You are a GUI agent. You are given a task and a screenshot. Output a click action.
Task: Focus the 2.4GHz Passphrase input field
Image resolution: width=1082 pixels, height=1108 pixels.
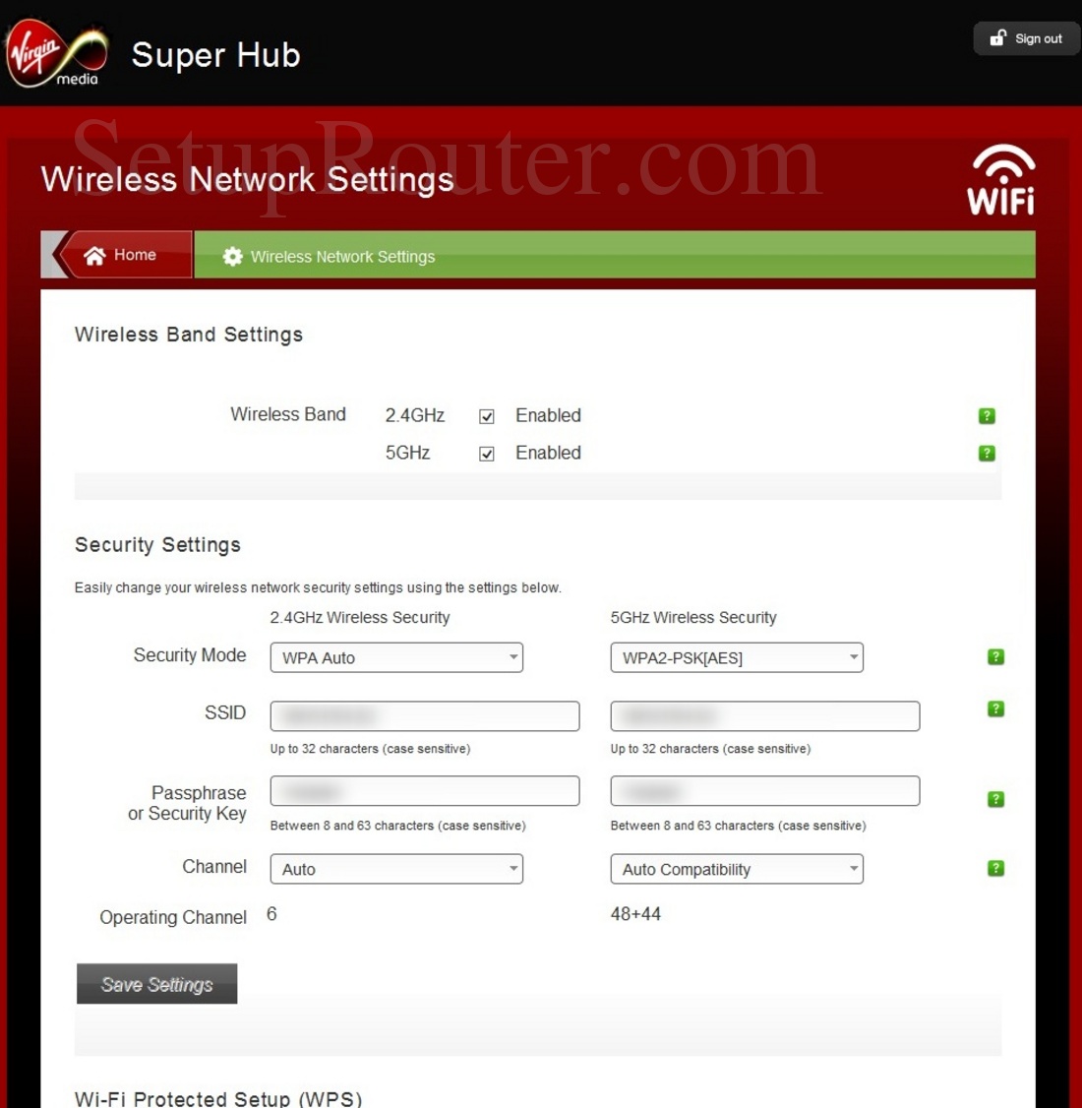[425, 791]
